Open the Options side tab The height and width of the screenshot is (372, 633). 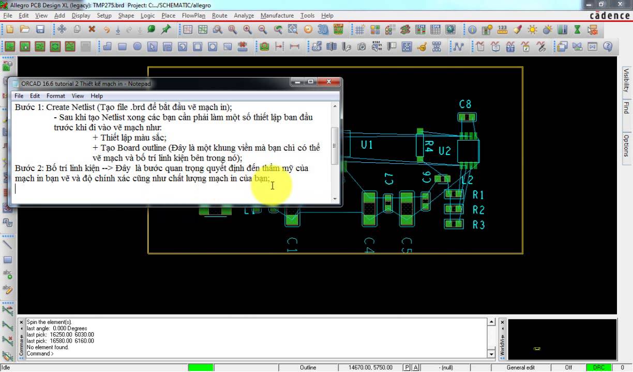click(626, 145)
